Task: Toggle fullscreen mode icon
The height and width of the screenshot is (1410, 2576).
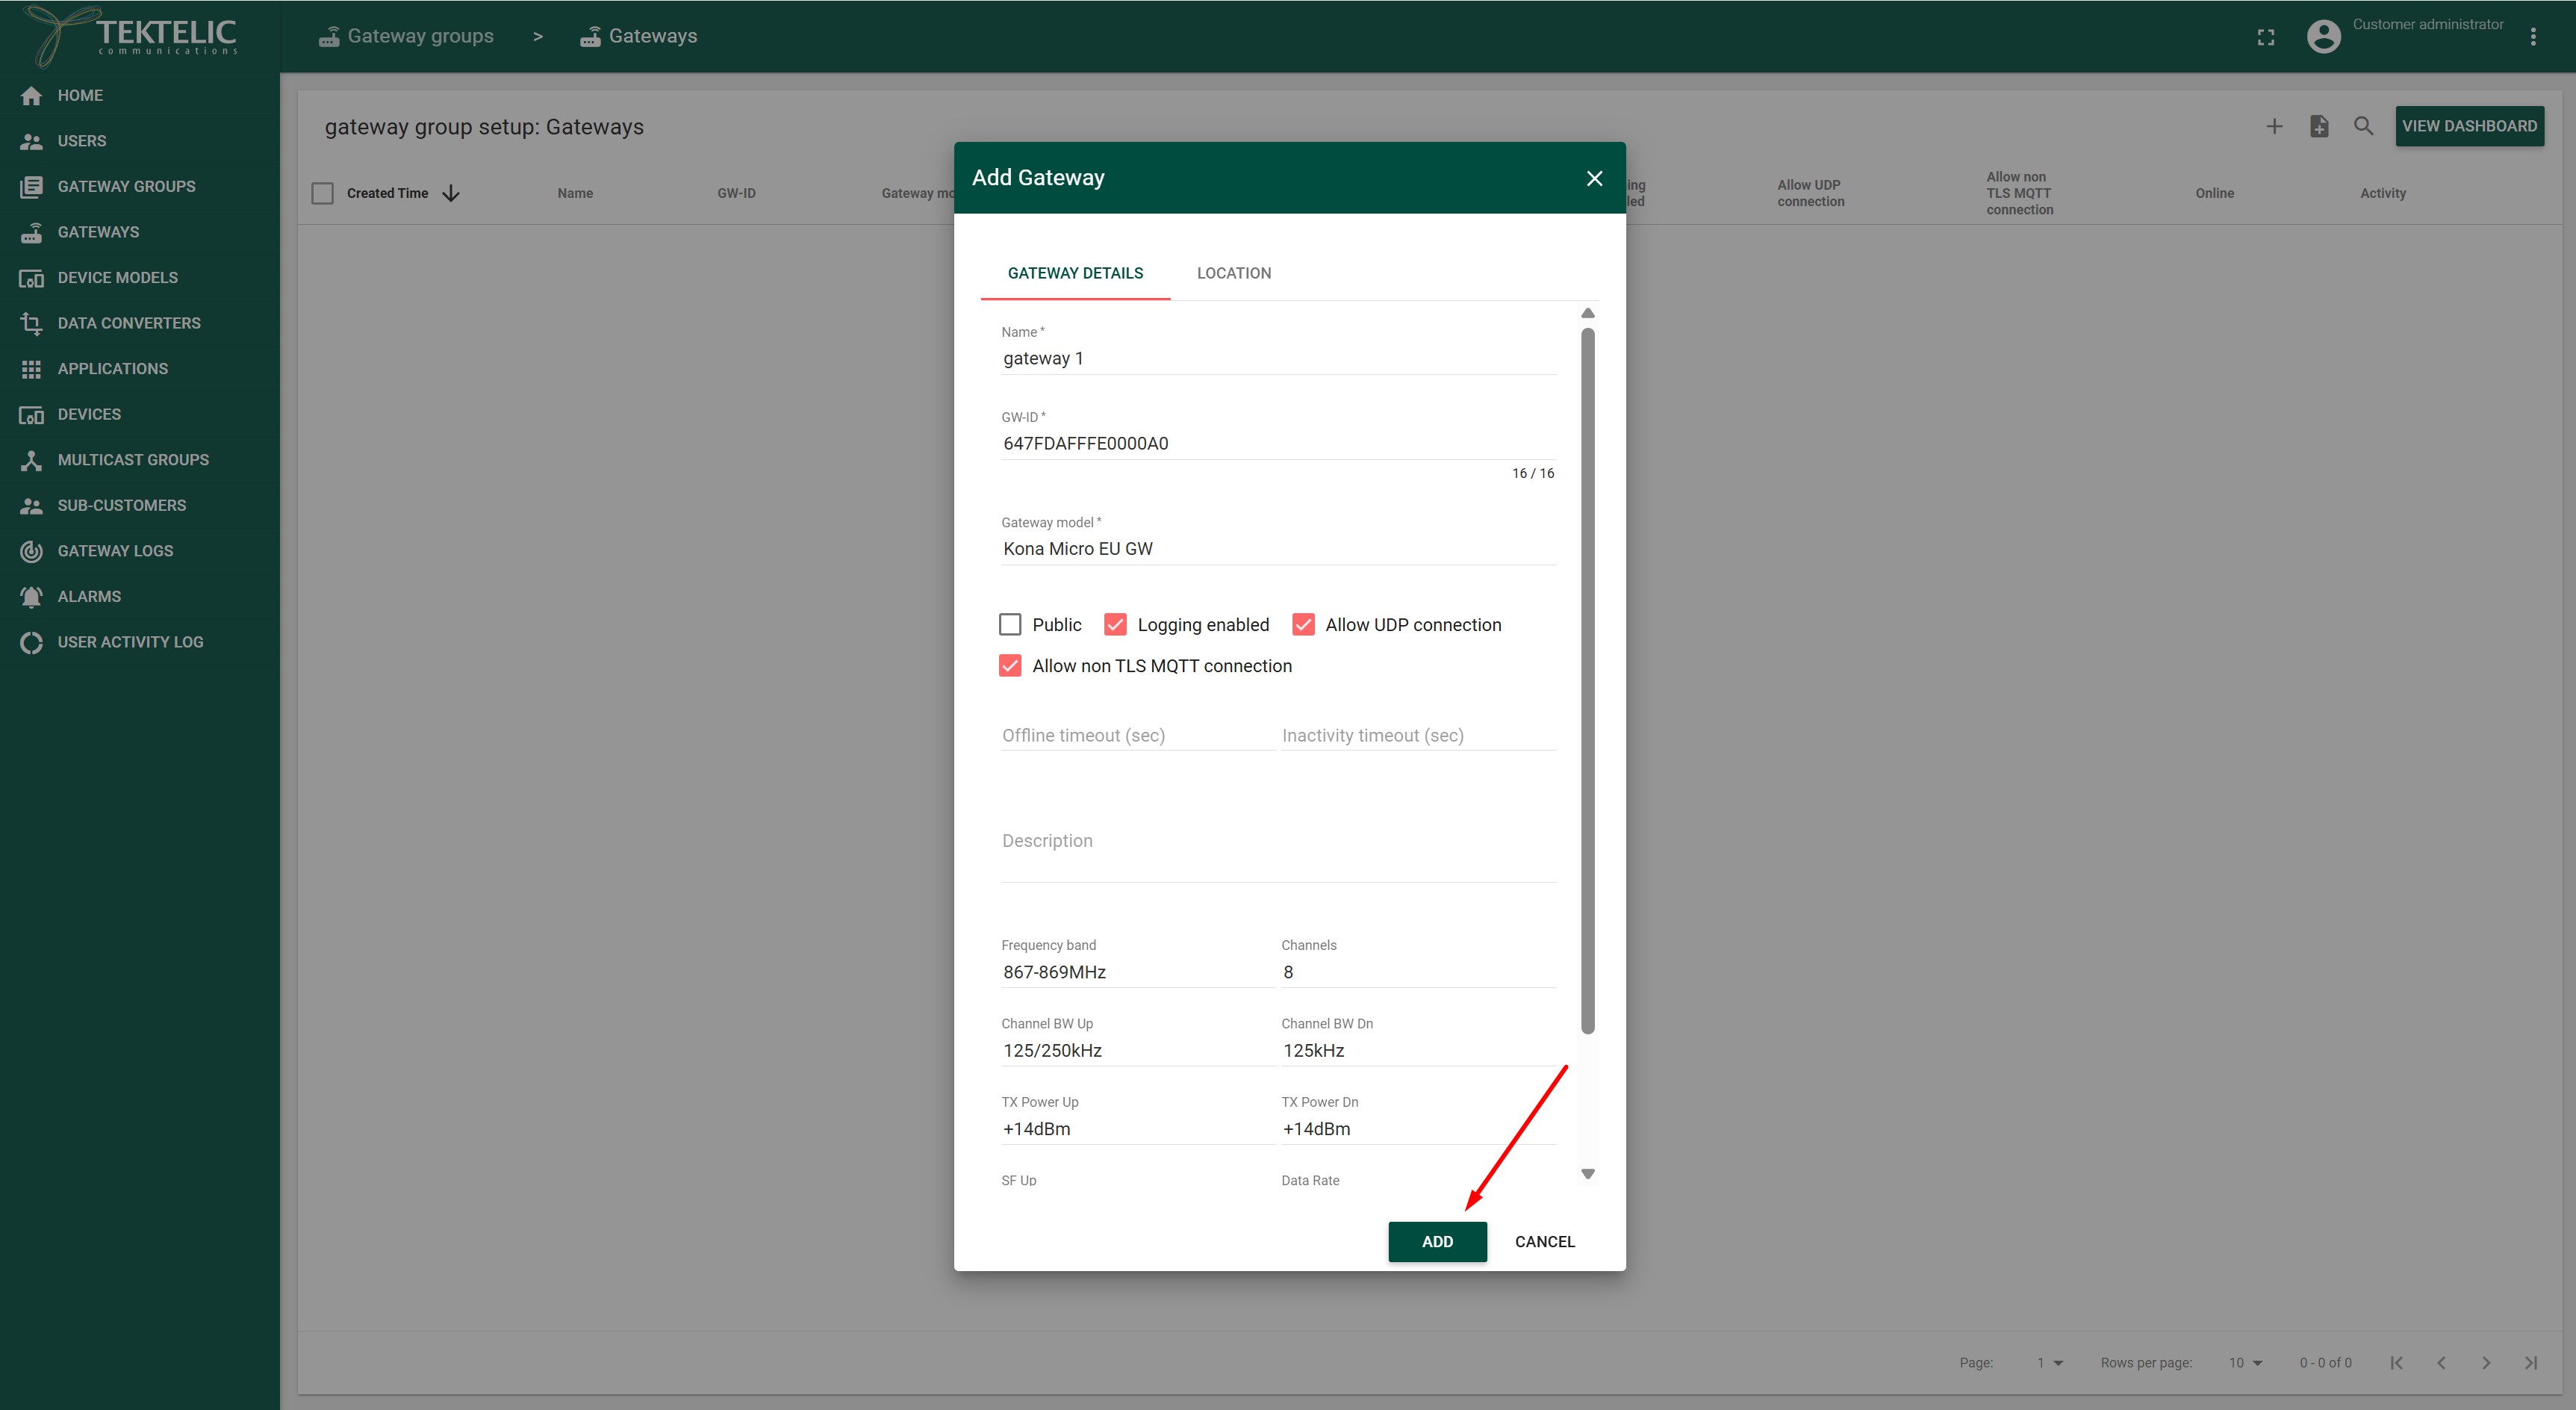Action: coord(2266,37)
